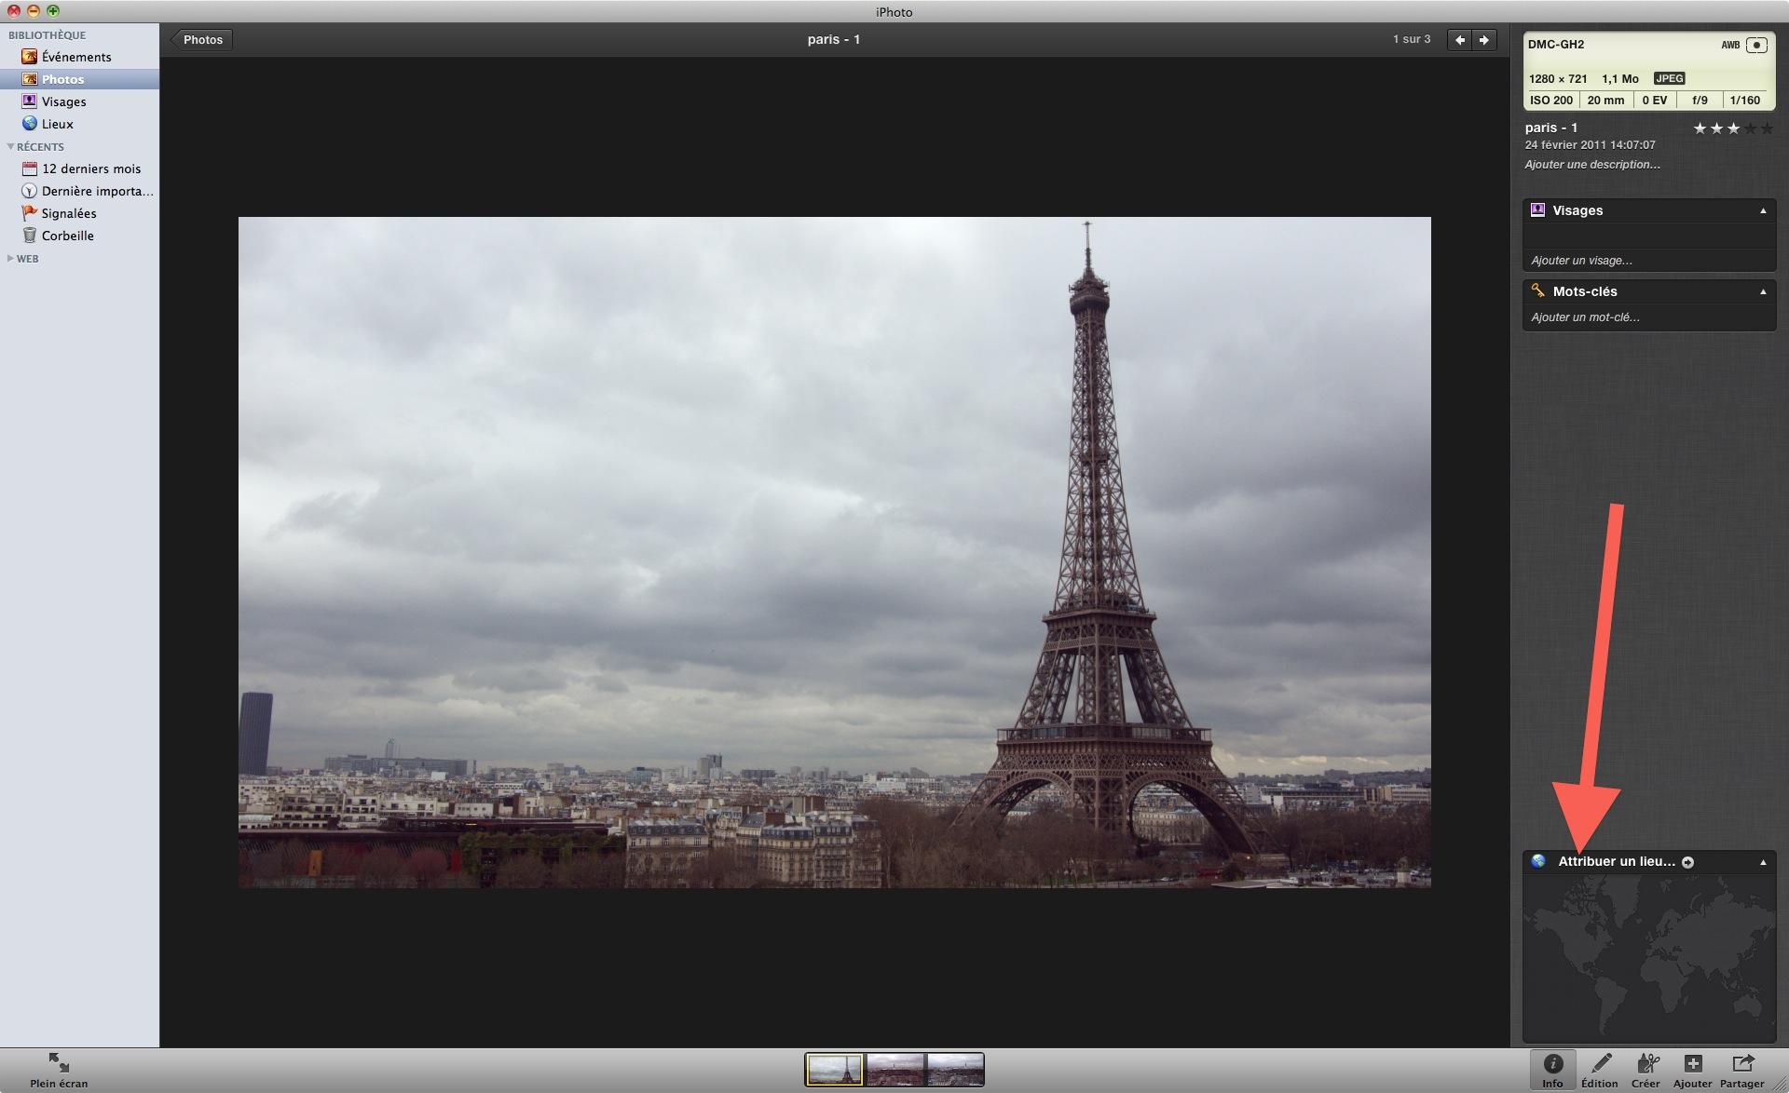Screen dimensions: 1789x1093
Task: Go back to Photos
Action: coord(201,39)
